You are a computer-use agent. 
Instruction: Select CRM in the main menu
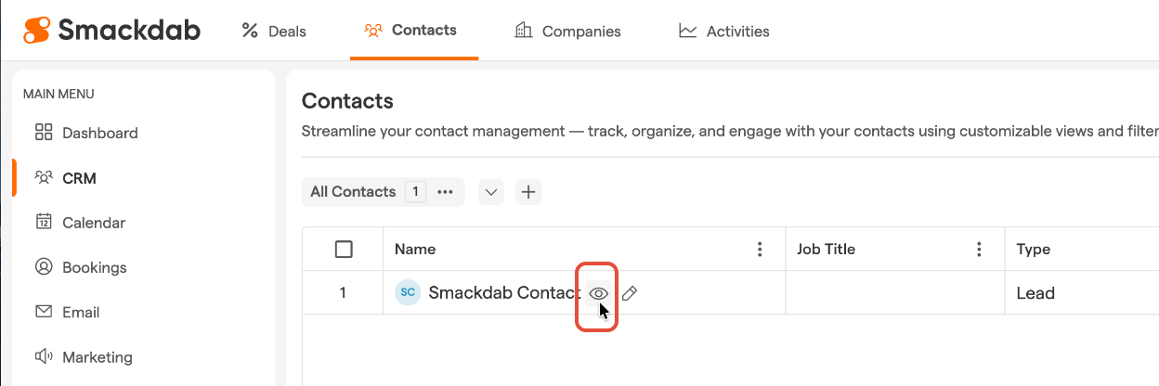tap(79, 178)
